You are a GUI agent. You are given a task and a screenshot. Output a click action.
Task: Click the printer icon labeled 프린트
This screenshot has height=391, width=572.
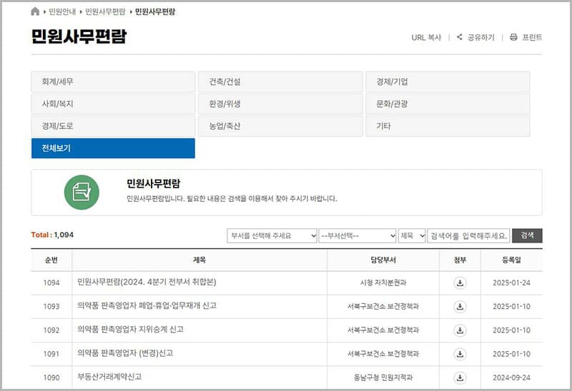click(x=513, y=37)
